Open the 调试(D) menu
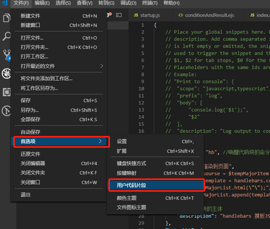 point(128,3)
